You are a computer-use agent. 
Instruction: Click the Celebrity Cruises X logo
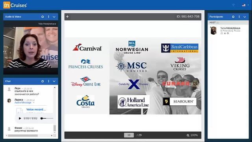click(133, 84)
